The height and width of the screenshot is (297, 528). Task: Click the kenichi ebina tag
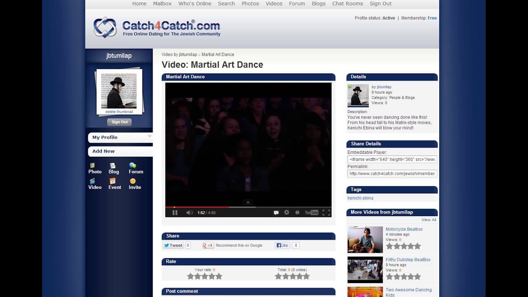pos(361,198)
